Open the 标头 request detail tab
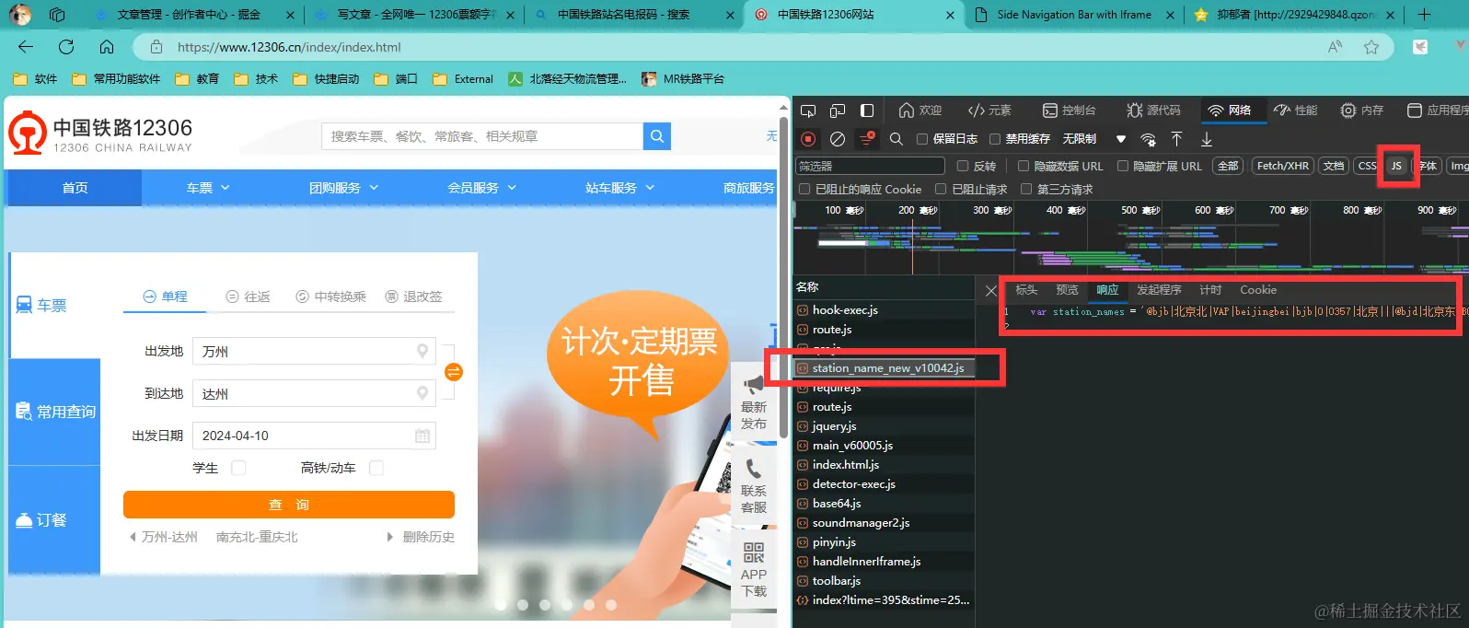The width and height of the screenshot is (1469, 628). [x=1026, y=290]
